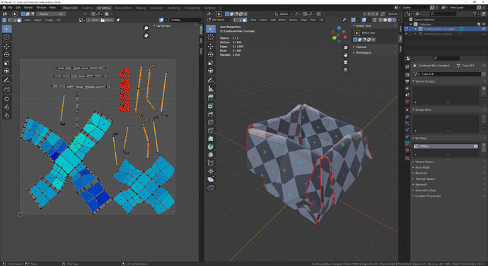Open the Render menu

pos(28,8)
